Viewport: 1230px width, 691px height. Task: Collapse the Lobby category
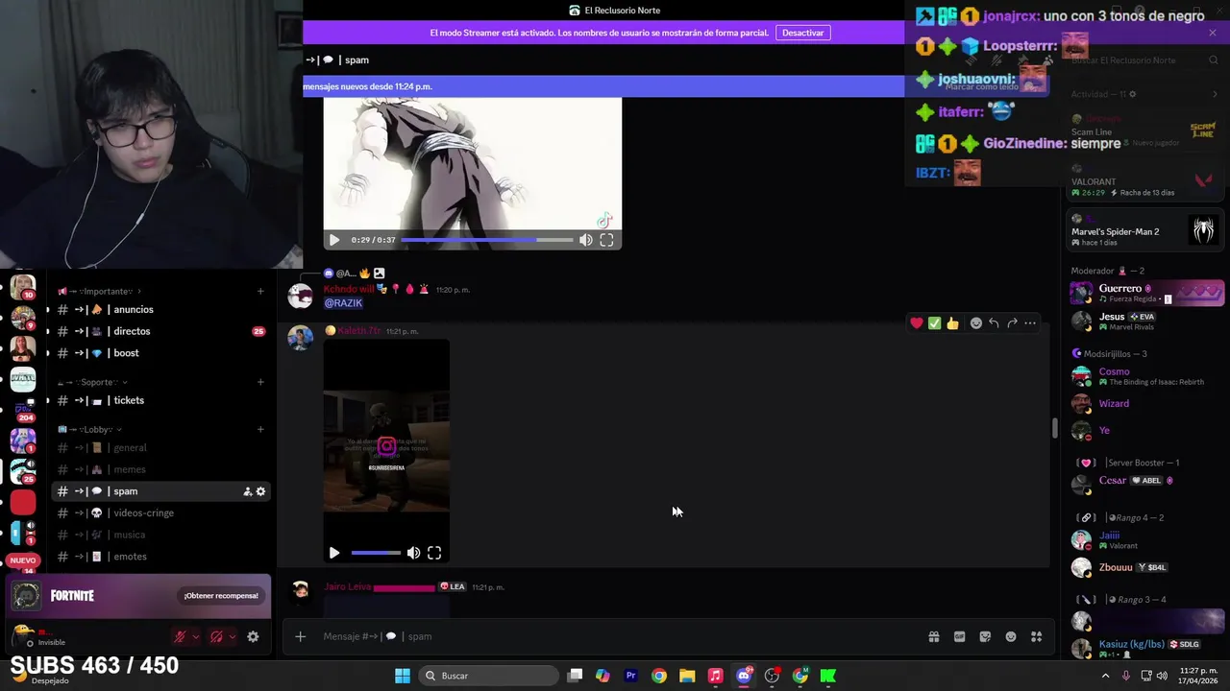tap(90, 429)
